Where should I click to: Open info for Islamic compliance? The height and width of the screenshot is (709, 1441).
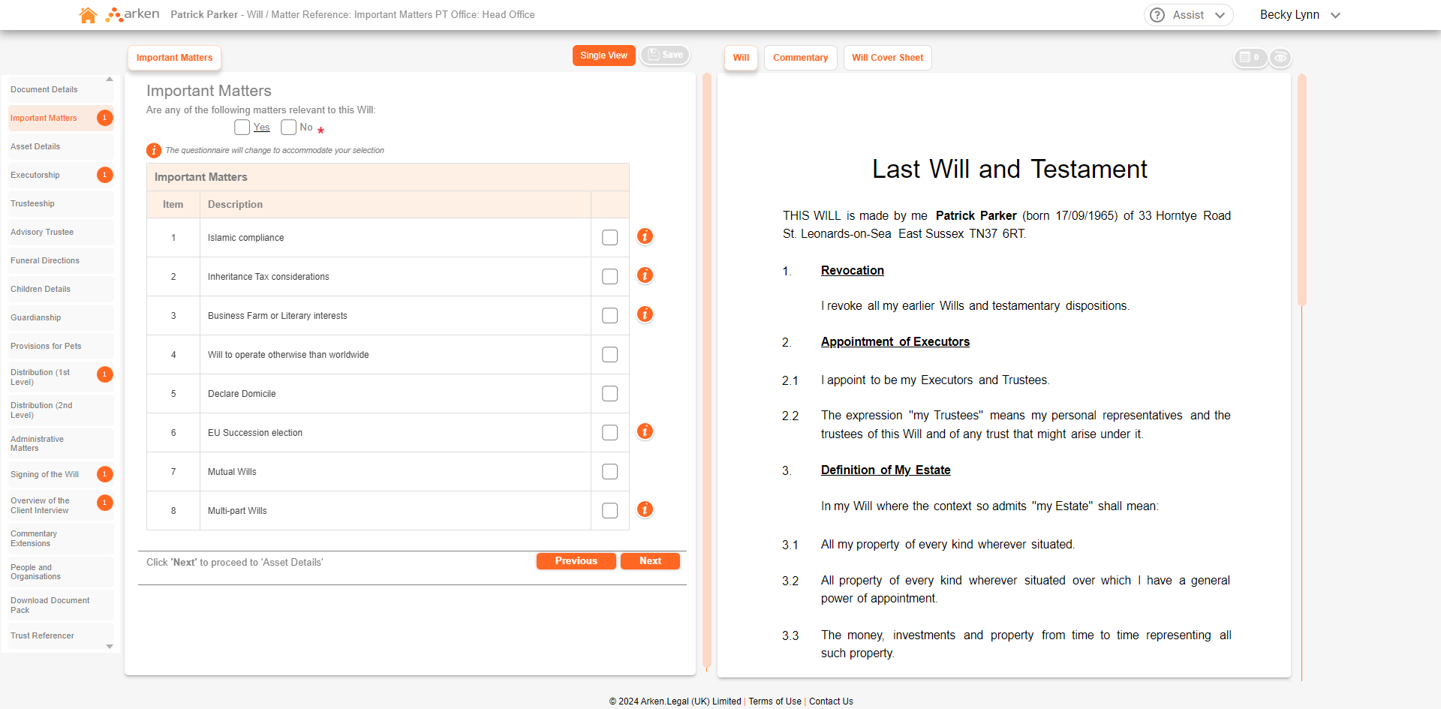(x=645, y=236)
